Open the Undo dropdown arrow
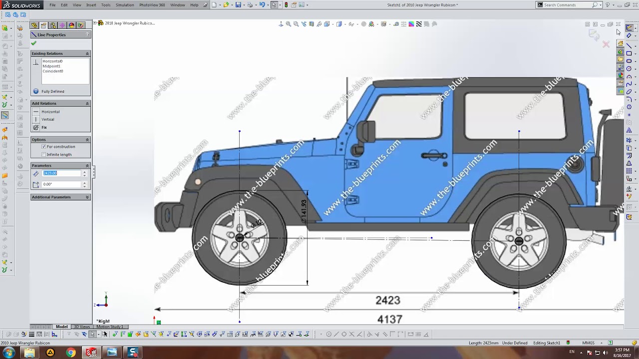The height and width of the screenshot is (359, 639). 268,5
